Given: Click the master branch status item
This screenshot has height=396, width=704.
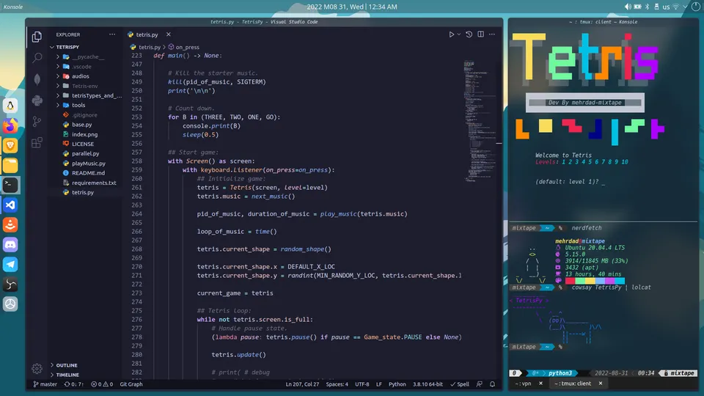Looking at the screenshot, I should click(x=45, y=384).
